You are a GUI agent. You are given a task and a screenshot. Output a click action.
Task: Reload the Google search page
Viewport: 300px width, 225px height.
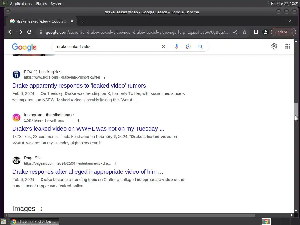coord(29,32)
